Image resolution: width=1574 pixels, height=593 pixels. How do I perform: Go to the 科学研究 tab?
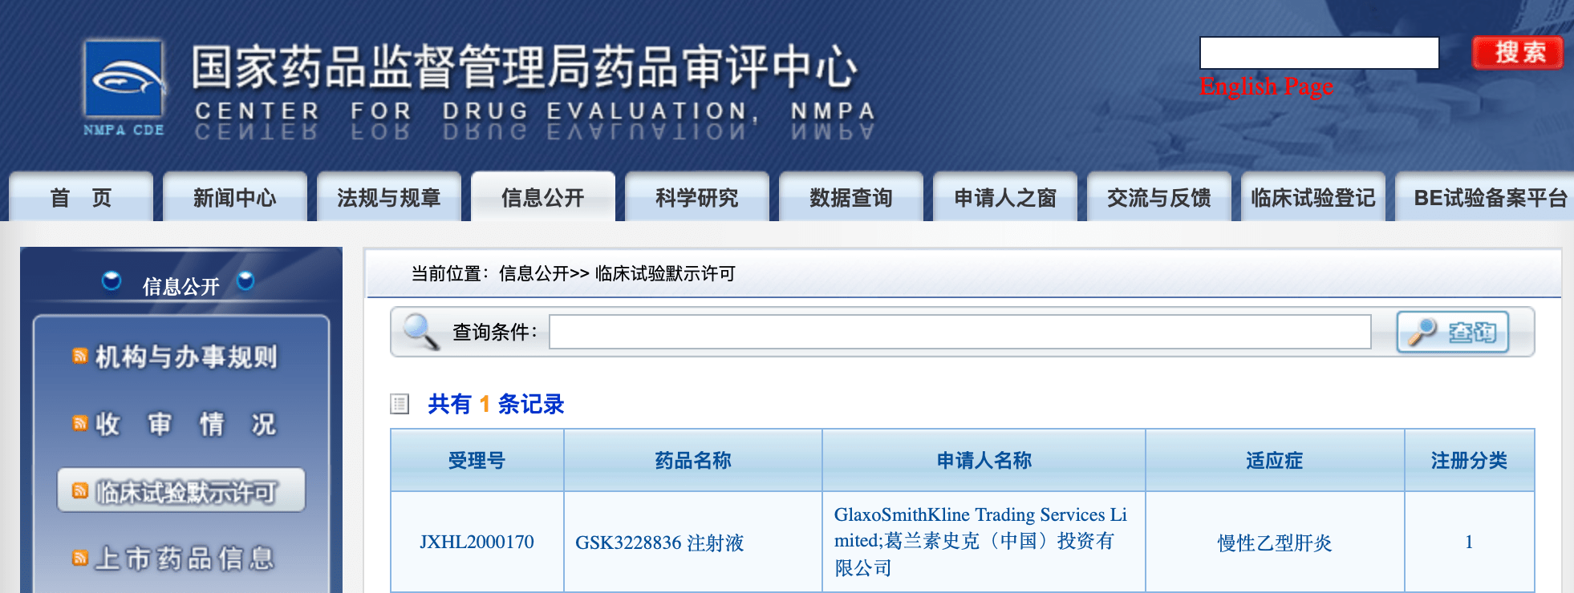click(x=696, y=197)
